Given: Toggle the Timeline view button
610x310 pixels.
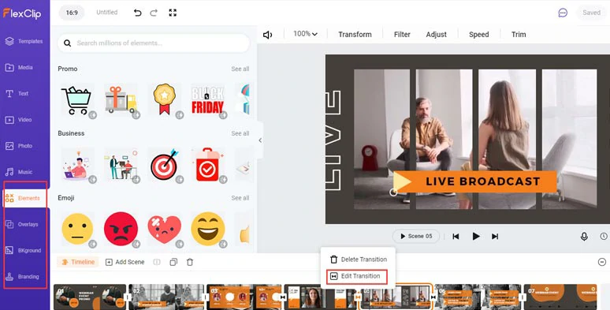Looking at the screenshot, I should tap(78, 262).
